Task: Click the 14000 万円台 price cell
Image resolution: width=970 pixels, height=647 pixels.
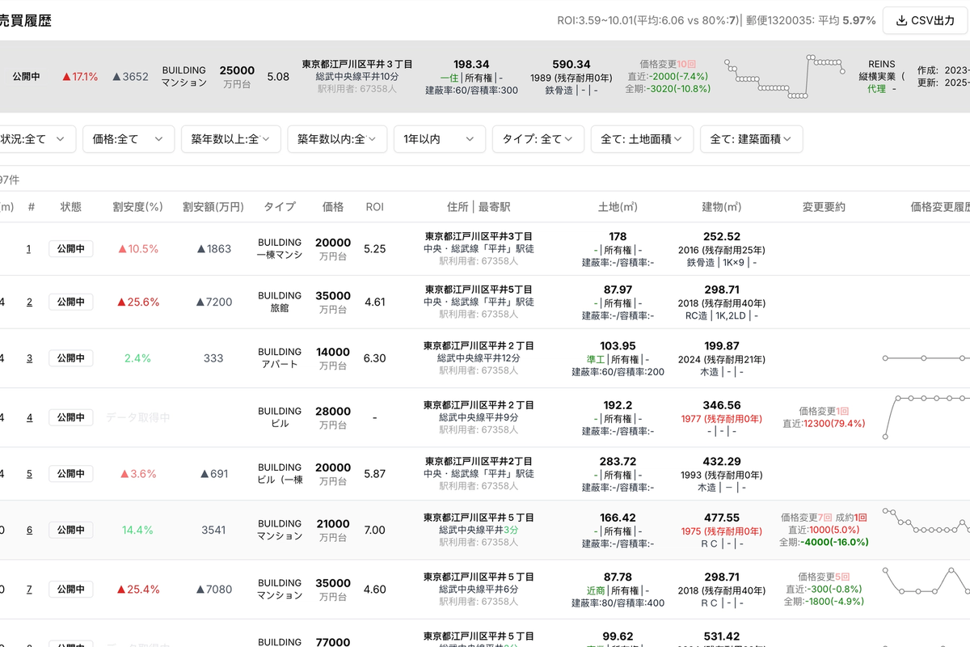Action: 333,358
